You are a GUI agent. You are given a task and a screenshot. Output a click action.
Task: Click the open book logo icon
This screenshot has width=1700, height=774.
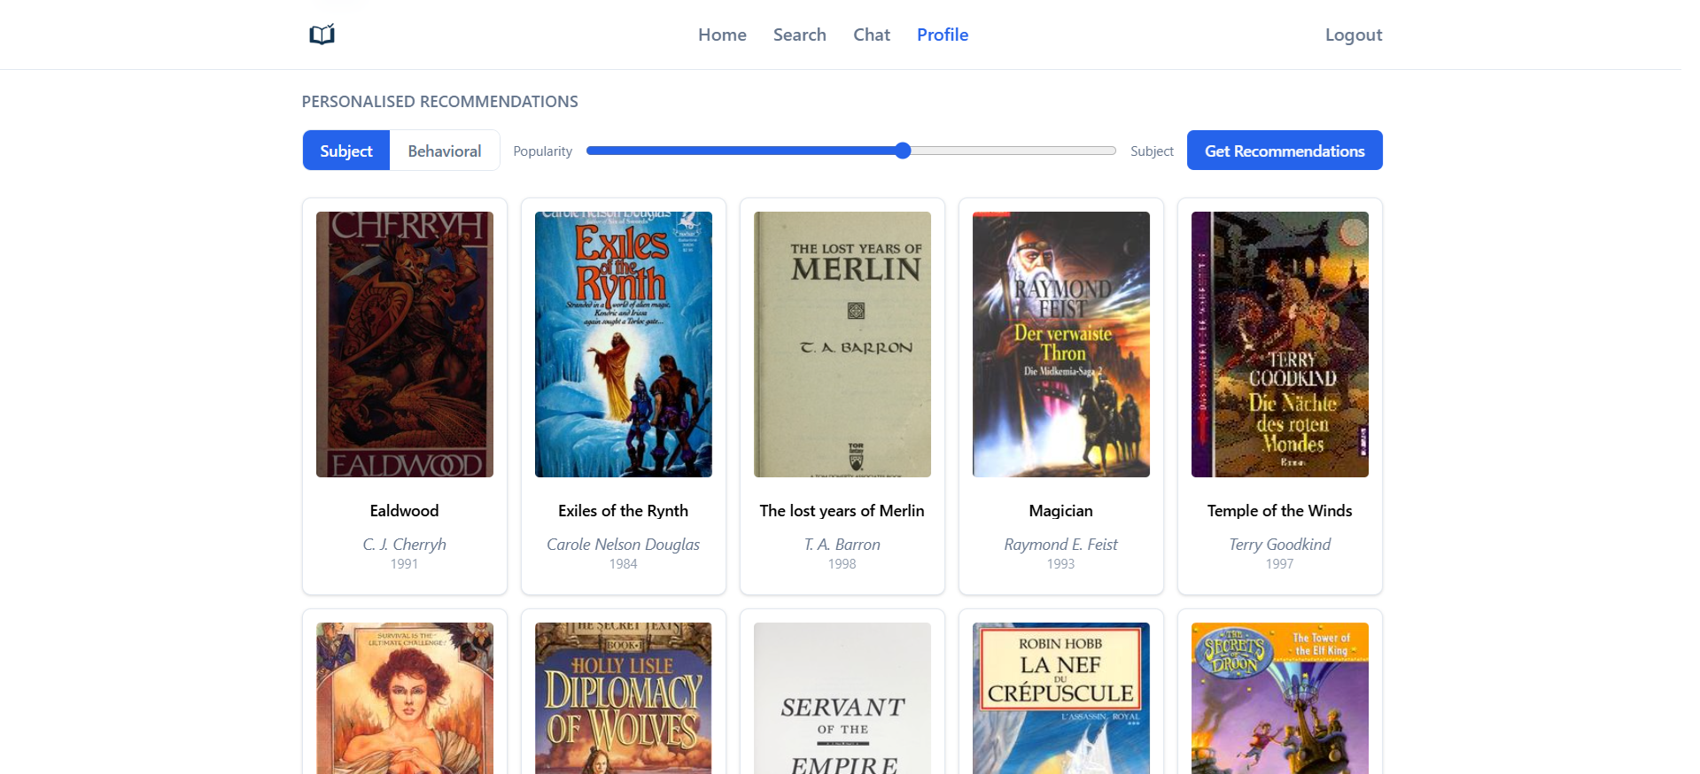point(322,35)
